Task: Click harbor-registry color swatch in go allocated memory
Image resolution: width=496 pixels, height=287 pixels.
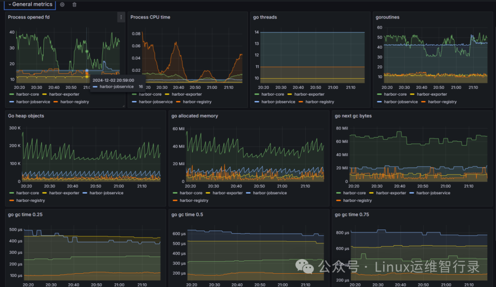Action: point(175,201)
